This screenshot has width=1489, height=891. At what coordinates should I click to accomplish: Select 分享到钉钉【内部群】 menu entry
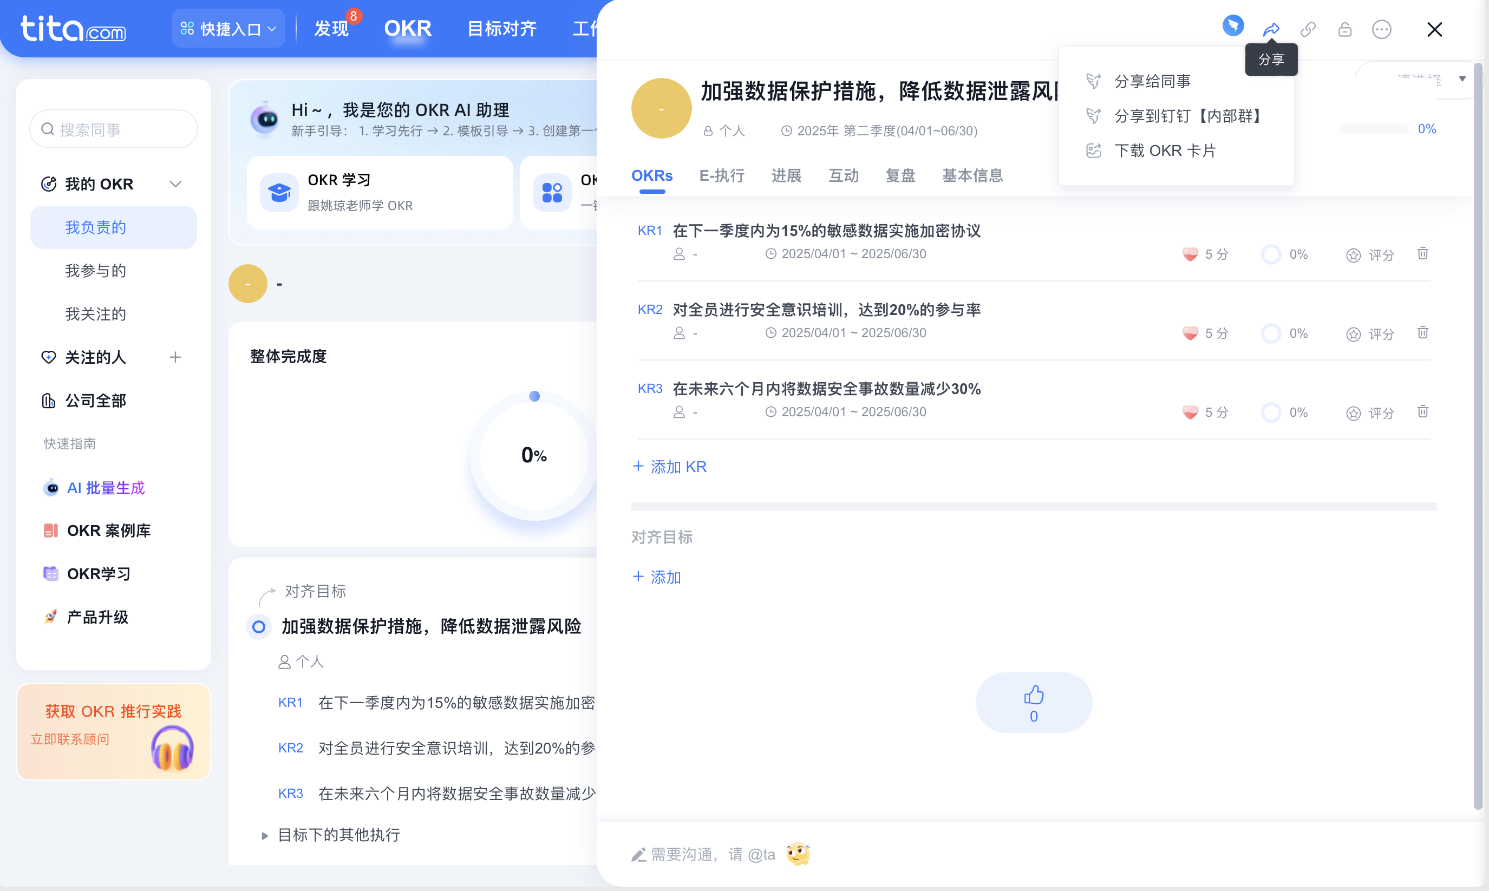(1188, 116)
